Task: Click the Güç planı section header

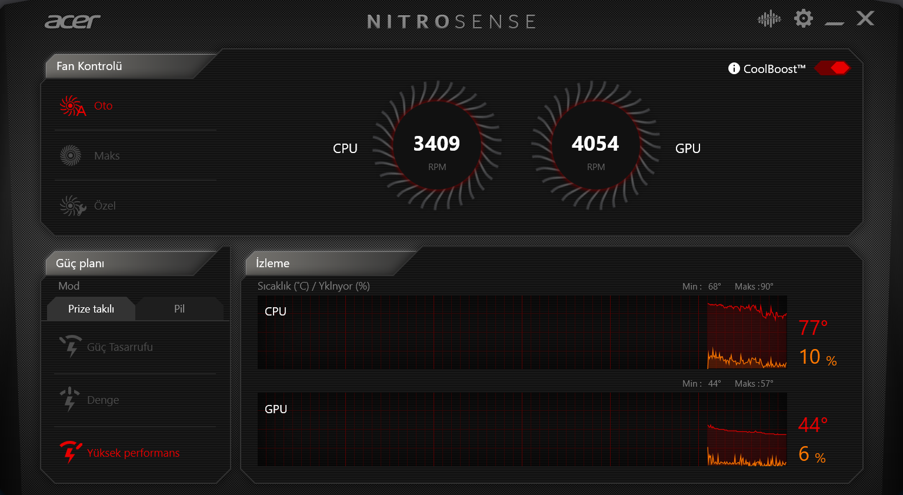Action: [x=80, y=264]
